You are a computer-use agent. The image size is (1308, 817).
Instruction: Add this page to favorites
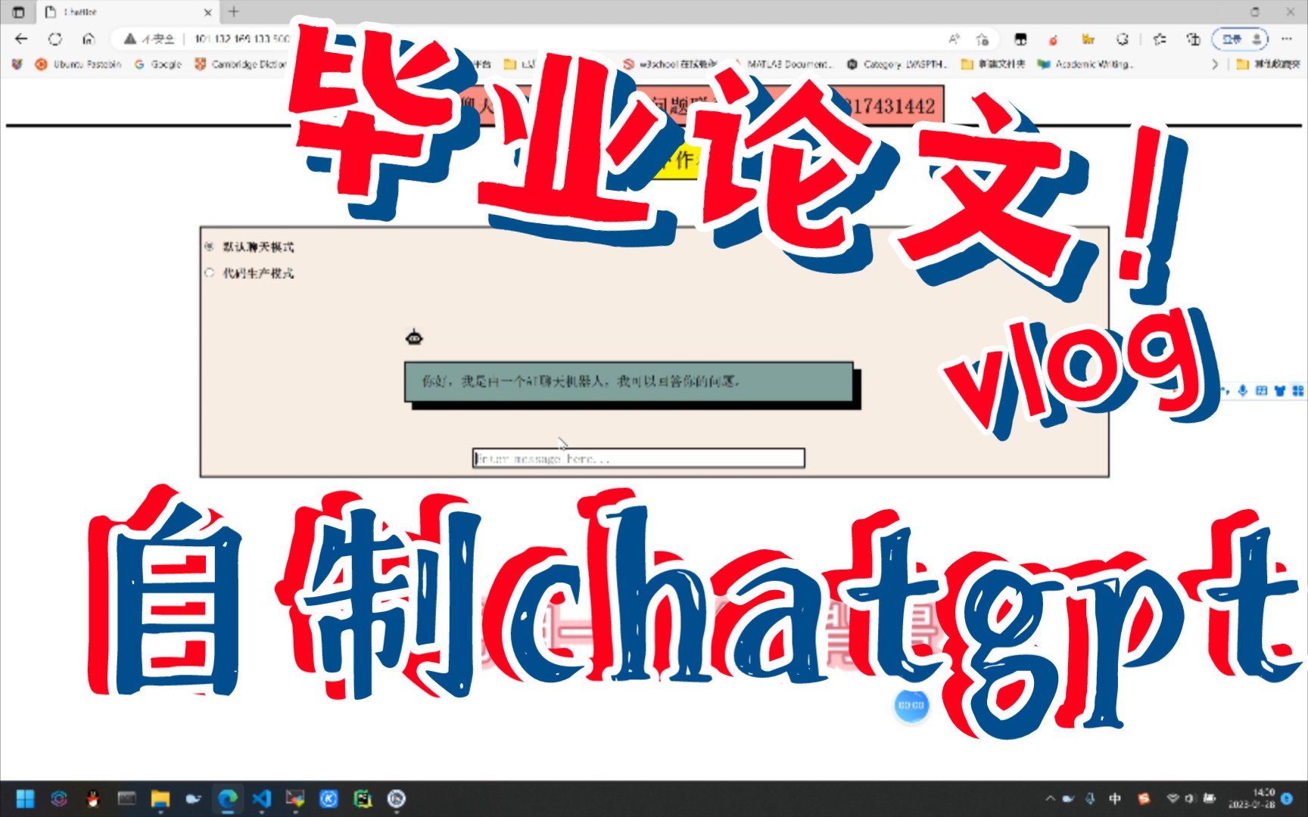(983, 39)
